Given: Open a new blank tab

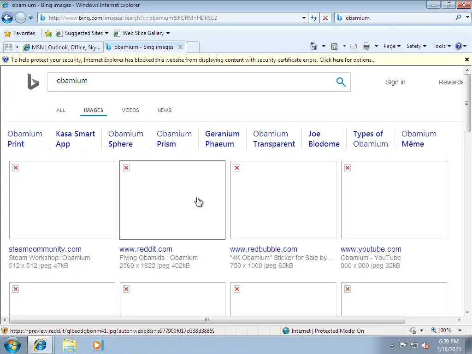Looking at the screenshot, I should coord(193,47).
